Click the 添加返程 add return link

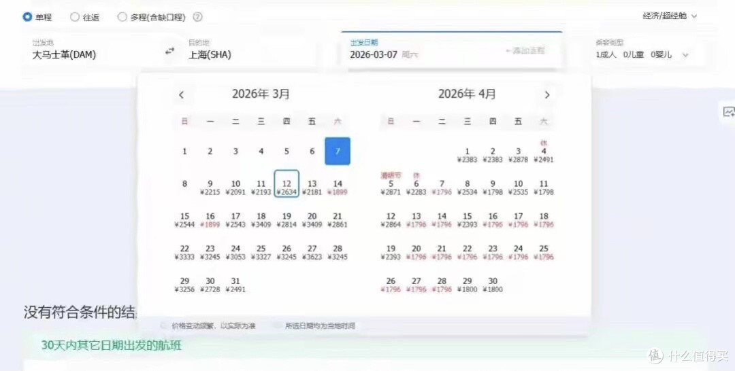point(525,50)
